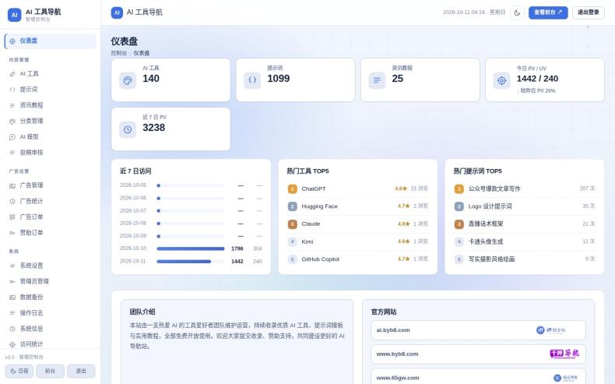Viewport: 615px width, 384px height.
Task: Open the ai.byb8.com official site link
Action: point(478,330)
